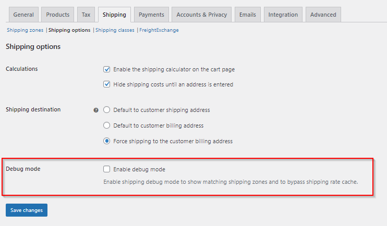Select Force shipping to customer billing address
Image resolution: width=387 pixels, height=226 pixels.
pyautogui.click(x=107, y=141)
